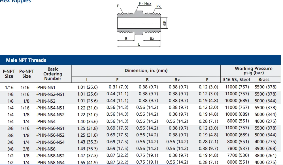Click the Male NPT Threads section header
The width and height of the screenshot is (283, 165).
(x=26, y=60)
